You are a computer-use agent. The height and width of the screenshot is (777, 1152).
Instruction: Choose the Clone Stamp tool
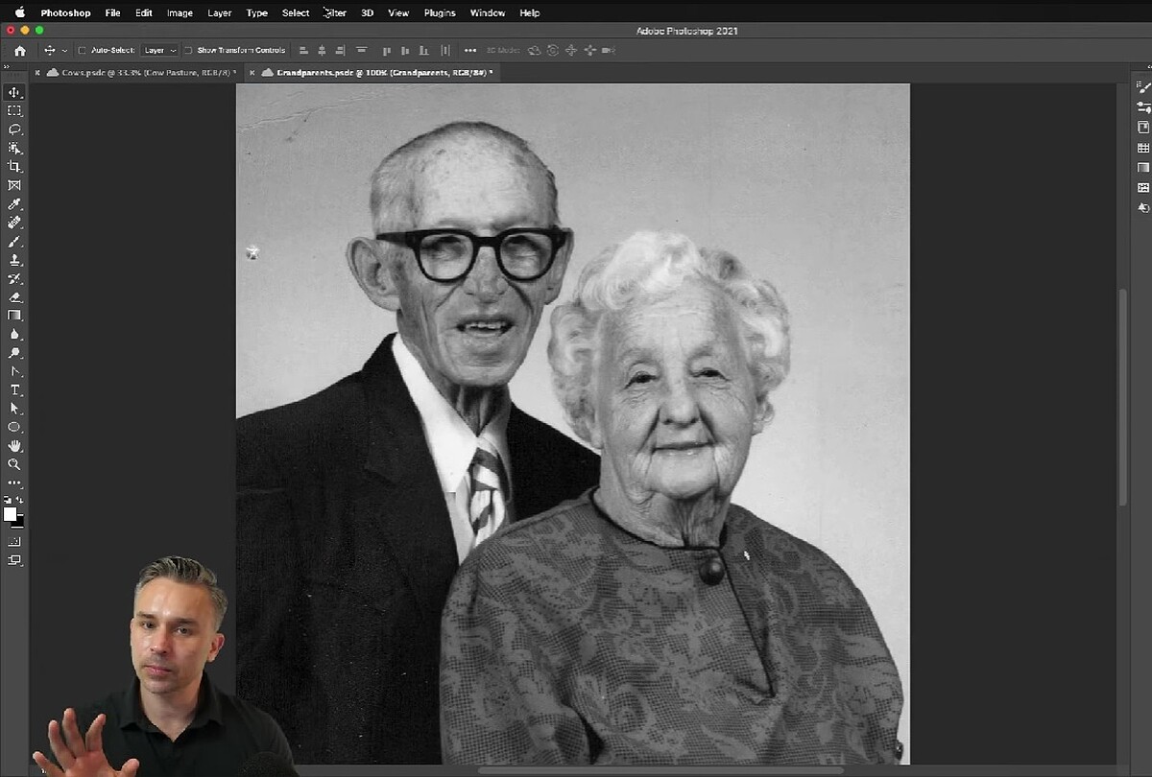(x=14, y=260)
